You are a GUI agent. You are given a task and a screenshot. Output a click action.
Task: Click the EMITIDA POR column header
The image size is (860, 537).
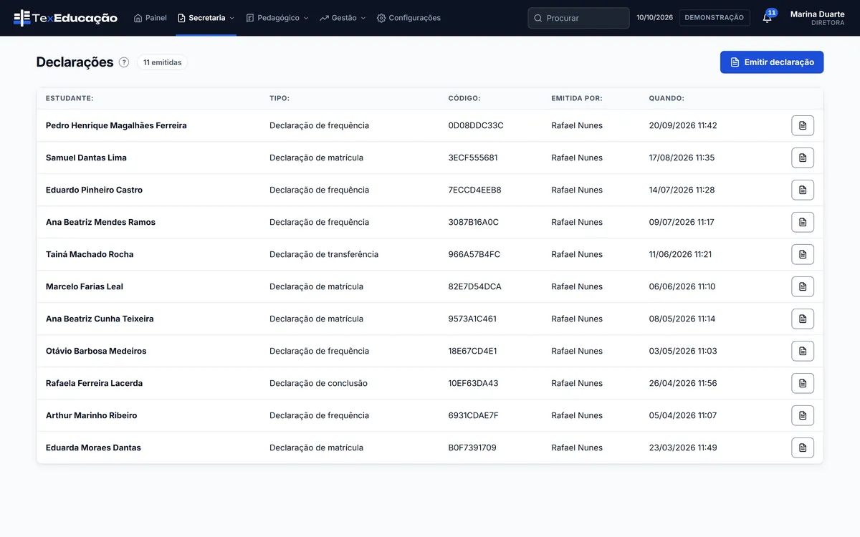[x=577, y=99]
